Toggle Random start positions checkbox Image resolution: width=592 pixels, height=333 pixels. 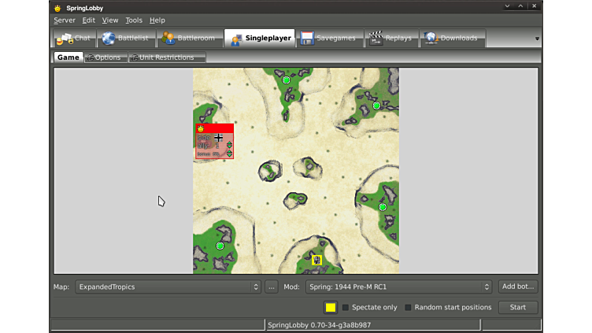point(408,307)
